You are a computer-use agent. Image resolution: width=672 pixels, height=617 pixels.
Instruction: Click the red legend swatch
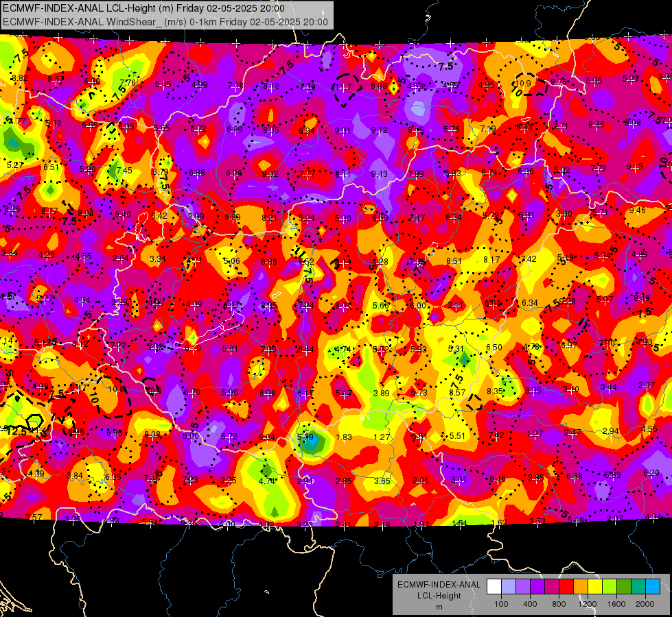coord(566,587)
